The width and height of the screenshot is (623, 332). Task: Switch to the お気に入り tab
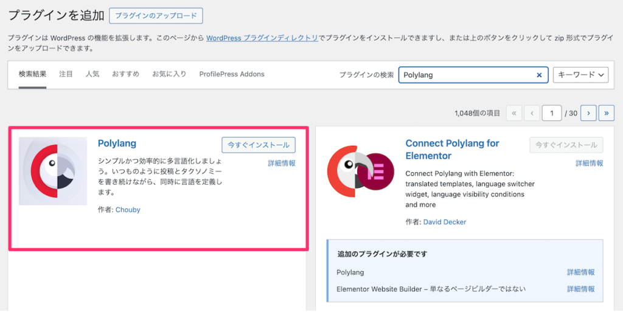[x=169, y=74]
